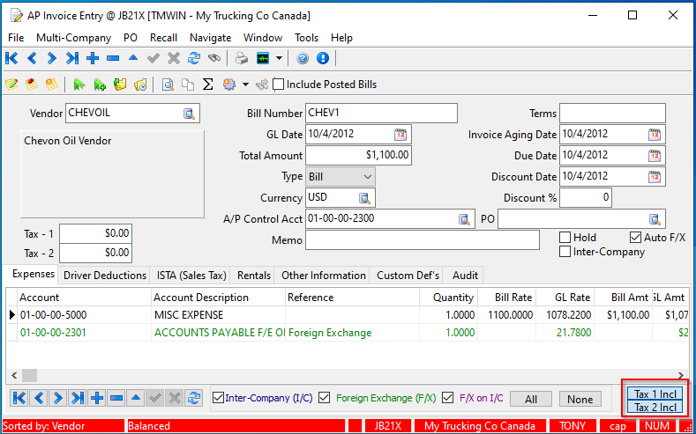Click the Refresh icon in top toolbar

(193, 59)
